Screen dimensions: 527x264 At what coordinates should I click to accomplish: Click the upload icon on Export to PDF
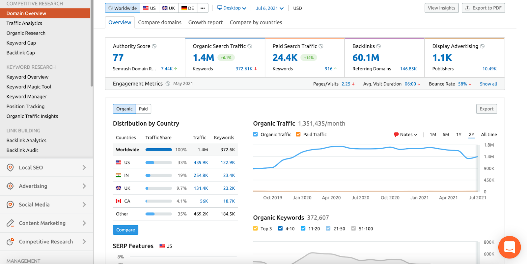coord(467,8)
